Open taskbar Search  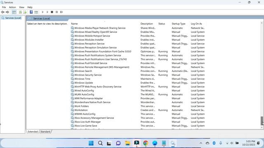click(x=100, y=143)
